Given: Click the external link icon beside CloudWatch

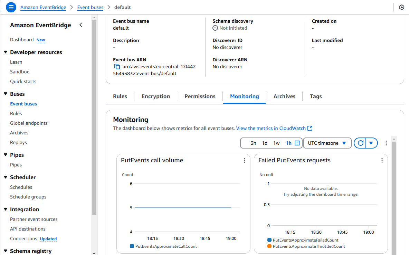Looking at the screenshot, I should (310, 128).
